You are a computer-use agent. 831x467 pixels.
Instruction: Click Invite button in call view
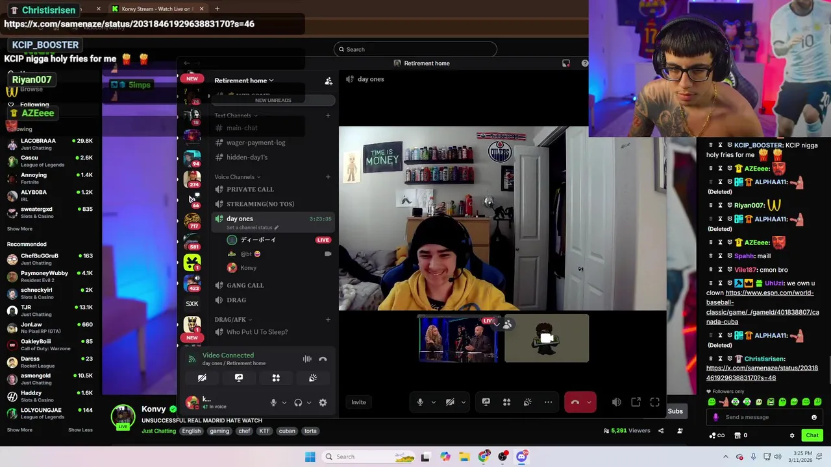[358, 402]
